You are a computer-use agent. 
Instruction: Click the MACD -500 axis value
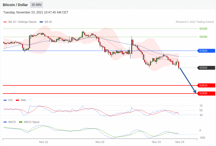tap(202, 138)
